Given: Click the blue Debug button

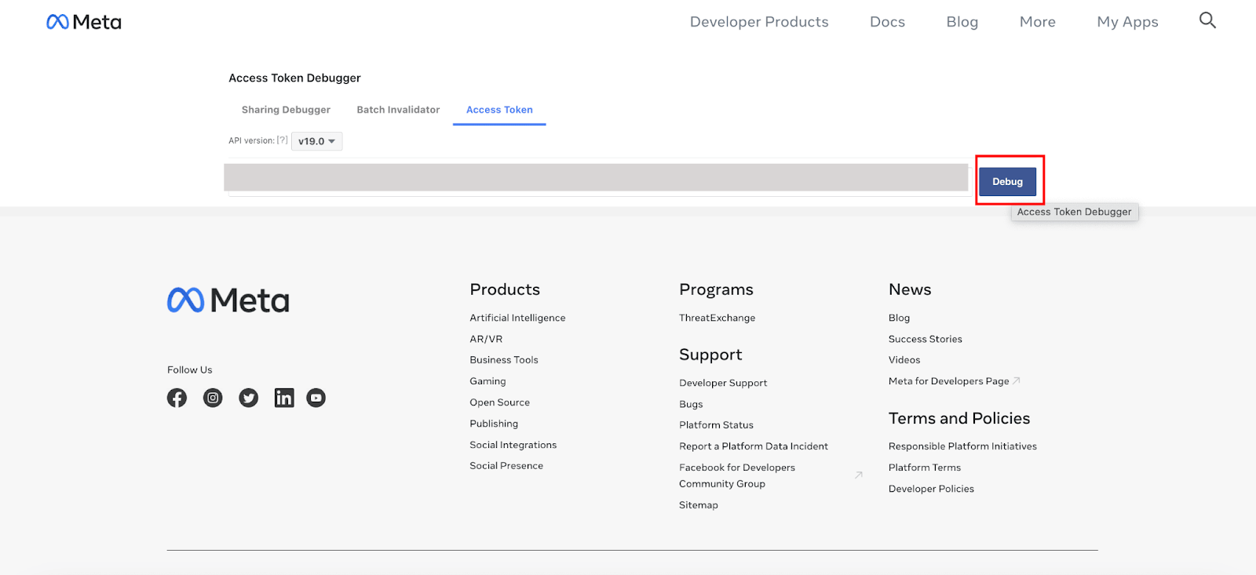Looking at the screenshot, I should click(x=1007, y=182).
